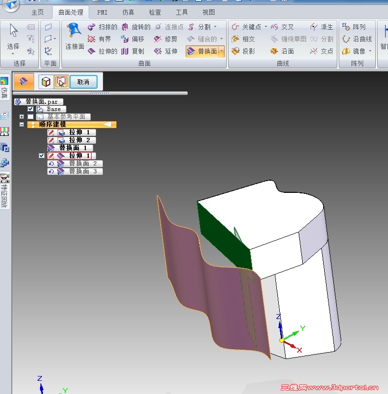Open the 视图 ribbon tab

tap(209, 12)
